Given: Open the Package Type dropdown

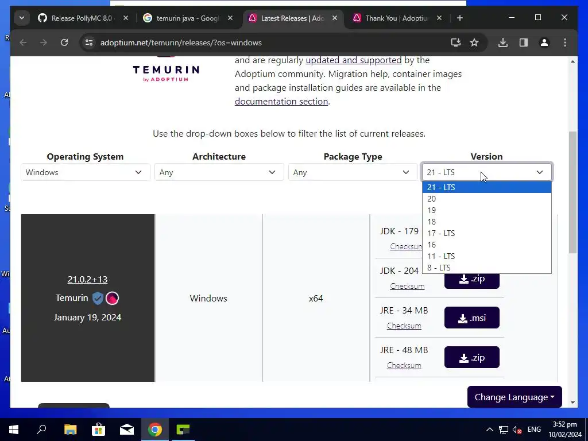Looking at the screenshot, I should tap(353, 172).
